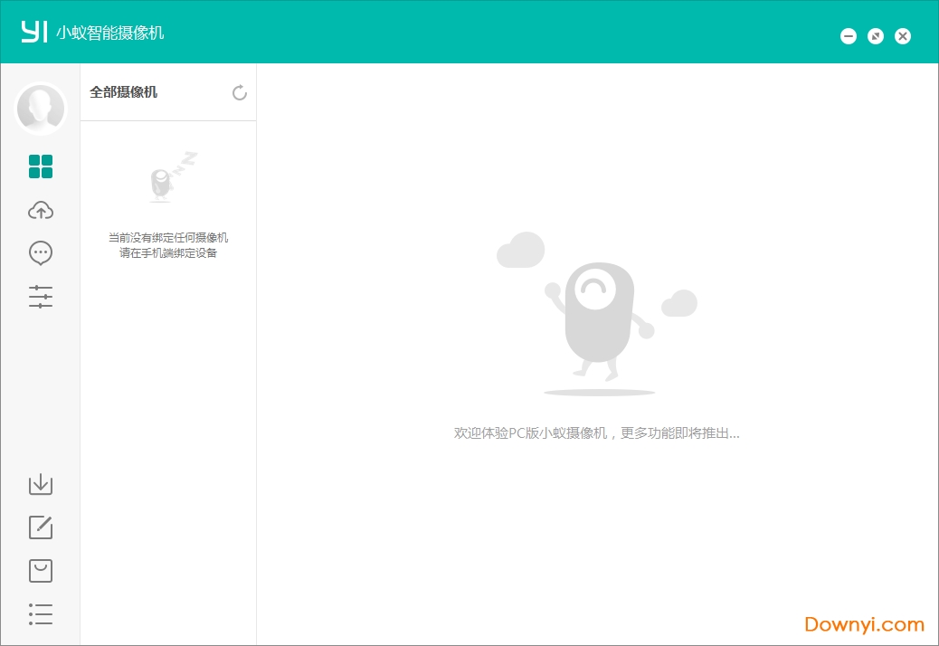Refresh the camera list
939x646 pixels.
[x=239, y=92]
